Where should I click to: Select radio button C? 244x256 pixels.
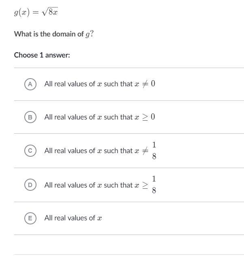click(30, 151)
